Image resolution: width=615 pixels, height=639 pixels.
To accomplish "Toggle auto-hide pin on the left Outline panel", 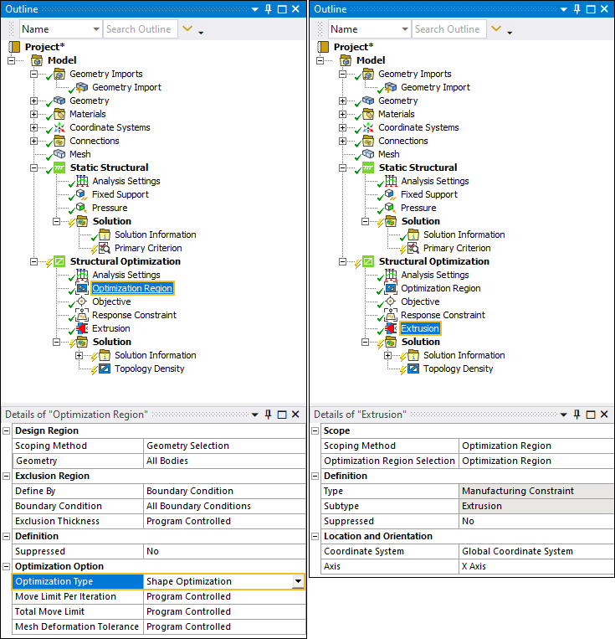I will (x=269, y=9).
